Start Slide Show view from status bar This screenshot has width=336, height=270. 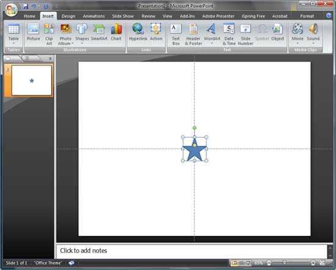click(248, 263)
